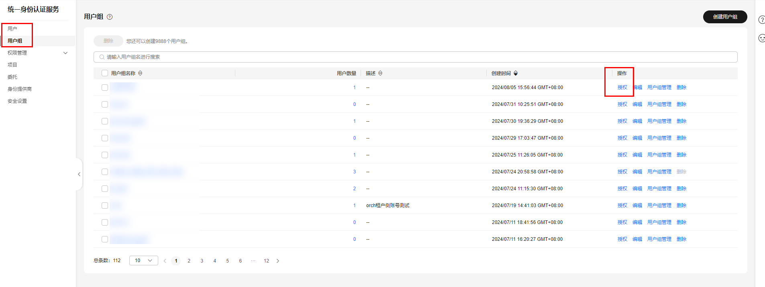The image size is (765, 287).
Task: Sort by 描述 column icon
Action: [380, 73]
